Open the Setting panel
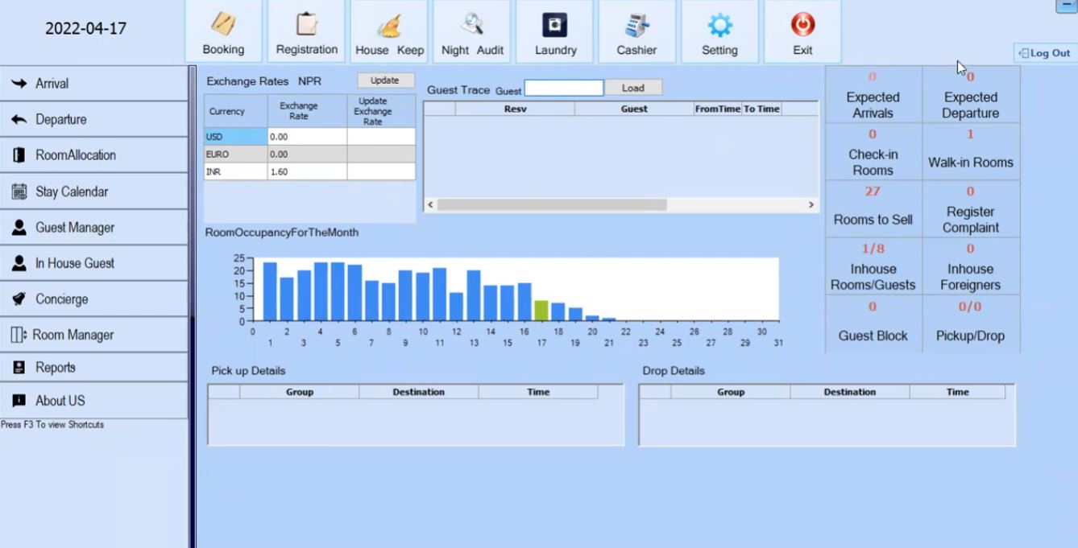Image resolution: width=1078 pixels, height=548 pixels. pyautogui.click(x=719, y=31)
